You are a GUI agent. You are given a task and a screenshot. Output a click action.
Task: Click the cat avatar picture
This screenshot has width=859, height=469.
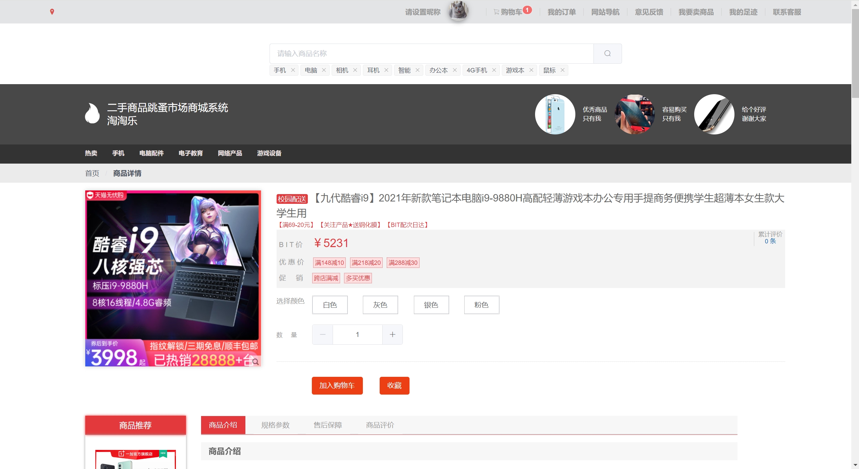458,11
